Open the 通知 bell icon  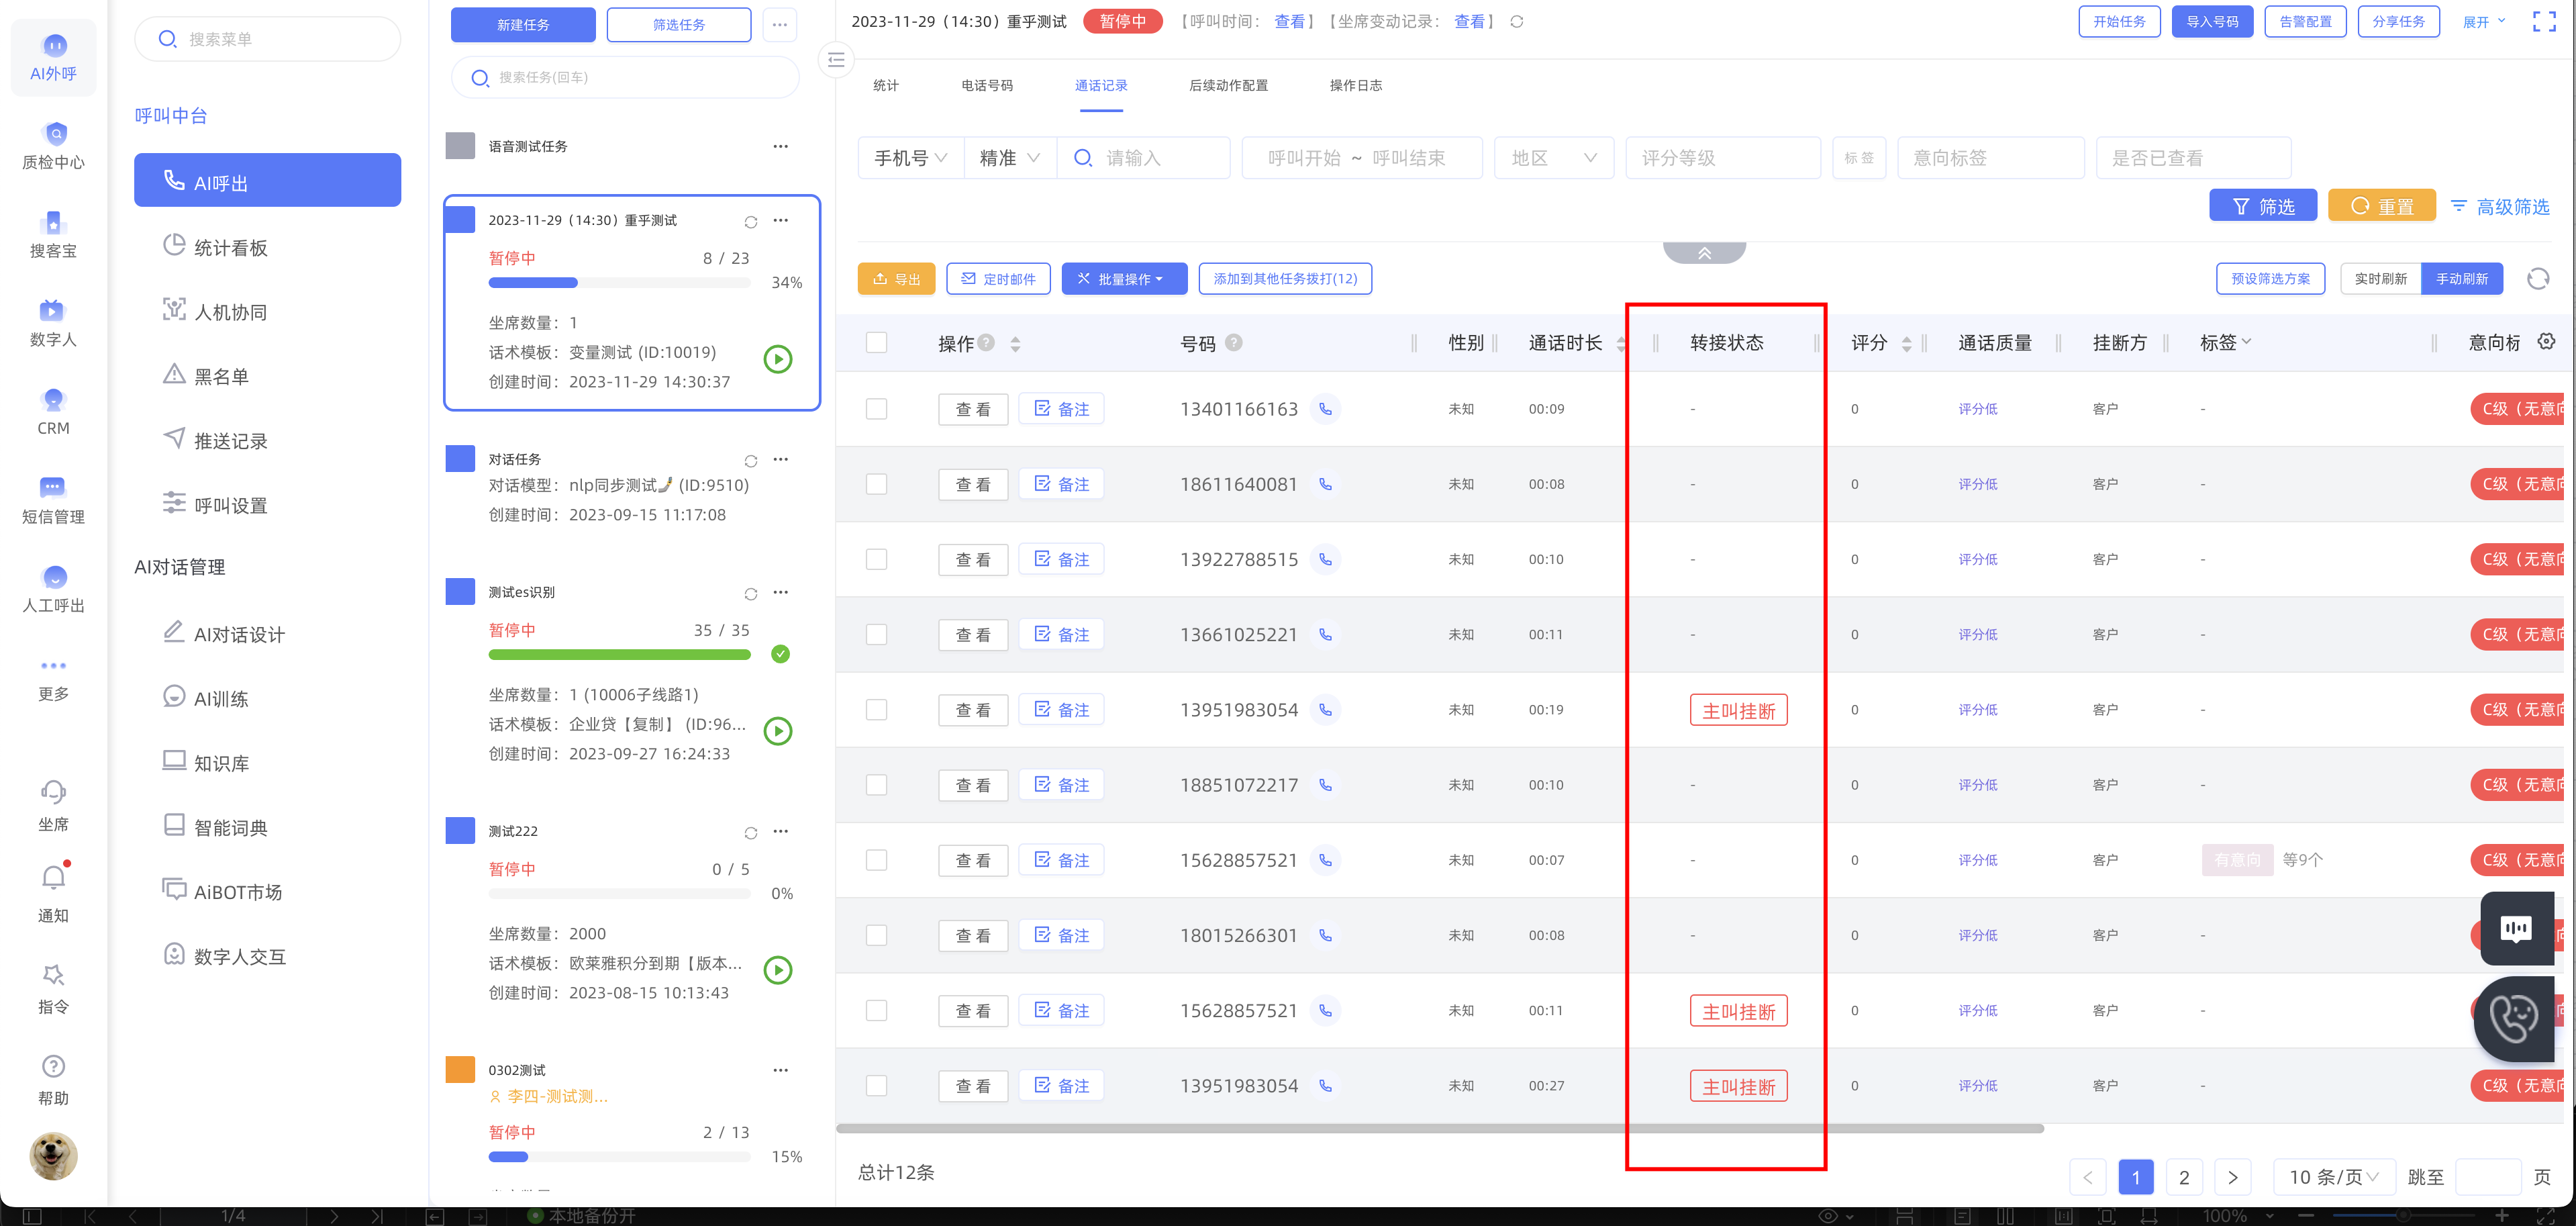[x=54, y=878]
